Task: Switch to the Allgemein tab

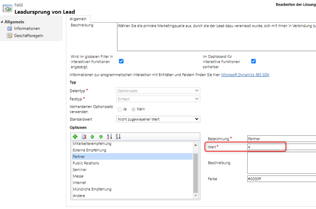Action: click(78, 19)
